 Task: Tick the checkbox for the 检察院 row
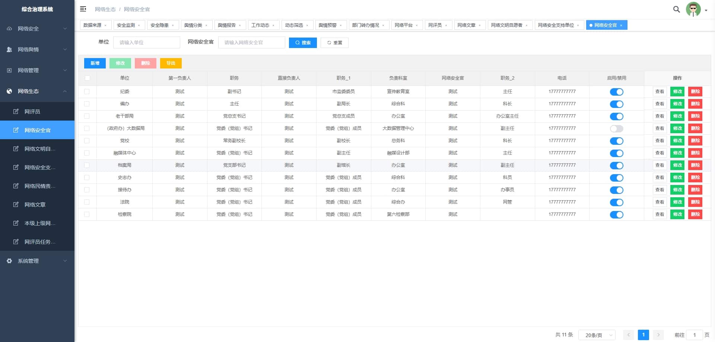click(x=87, y=214)
